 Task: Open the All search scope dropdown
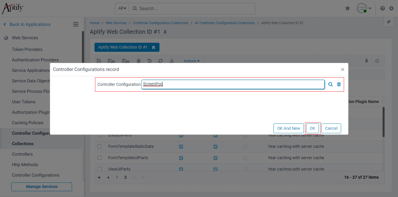pos(122,8)
